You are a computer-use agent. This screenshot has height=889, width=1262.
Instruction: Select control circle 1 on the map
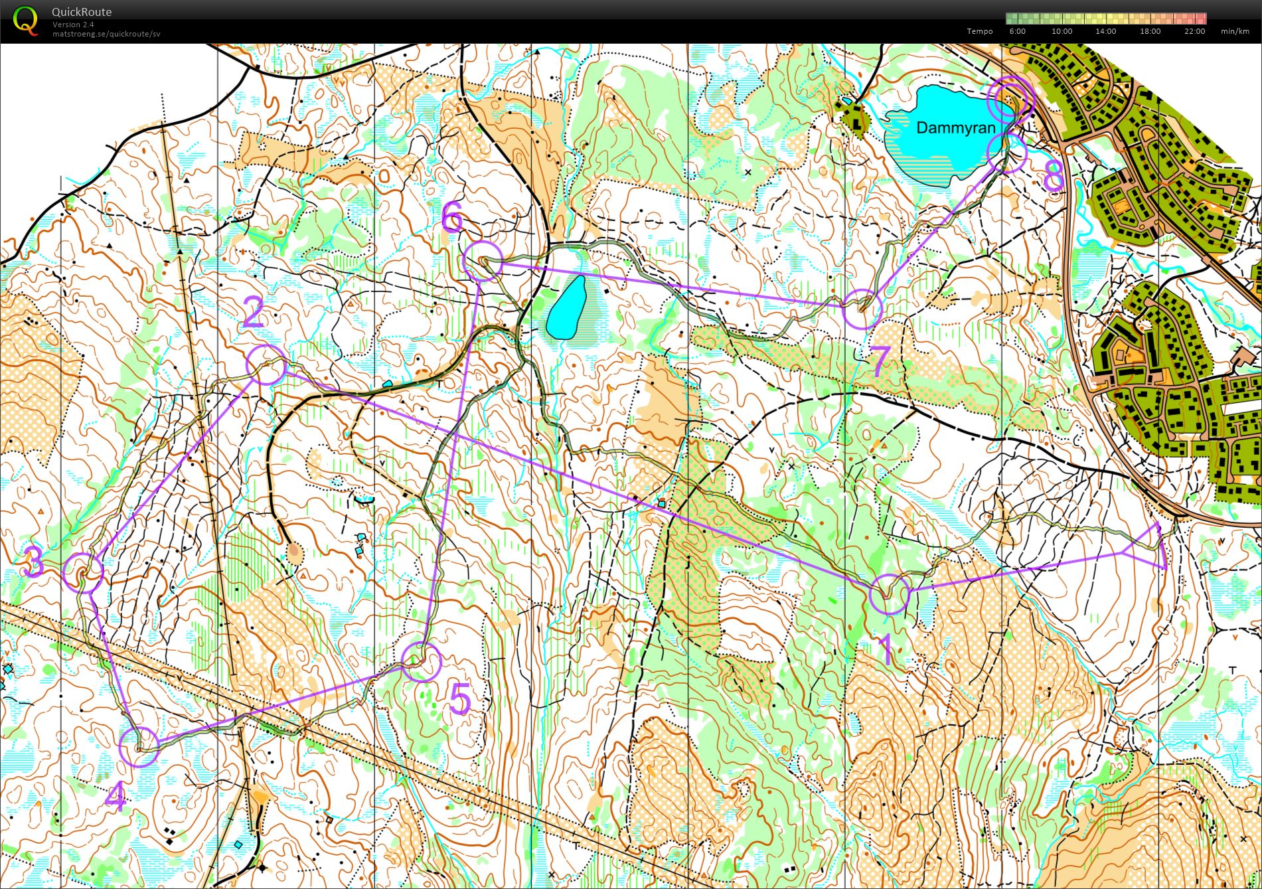click(889, 594)
